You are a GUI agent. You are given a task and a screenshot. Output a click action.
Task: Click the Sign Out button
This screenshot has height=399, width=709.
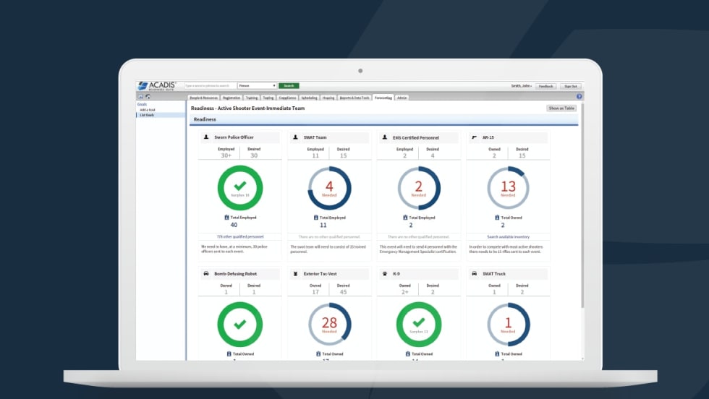pos(570,85)
